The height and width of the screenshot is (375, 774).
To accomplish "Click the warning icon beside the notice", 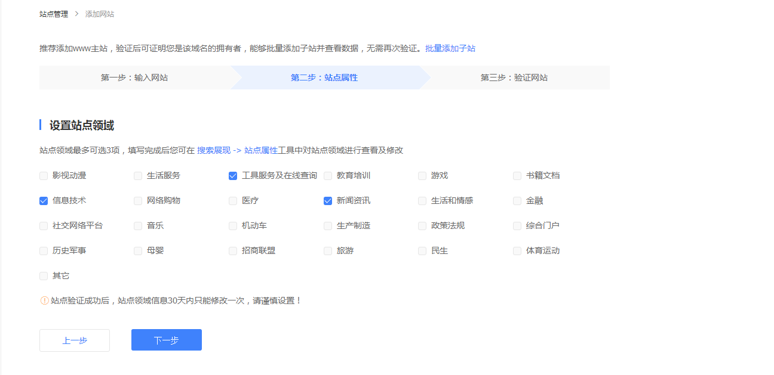I will (x=43, y=300).
